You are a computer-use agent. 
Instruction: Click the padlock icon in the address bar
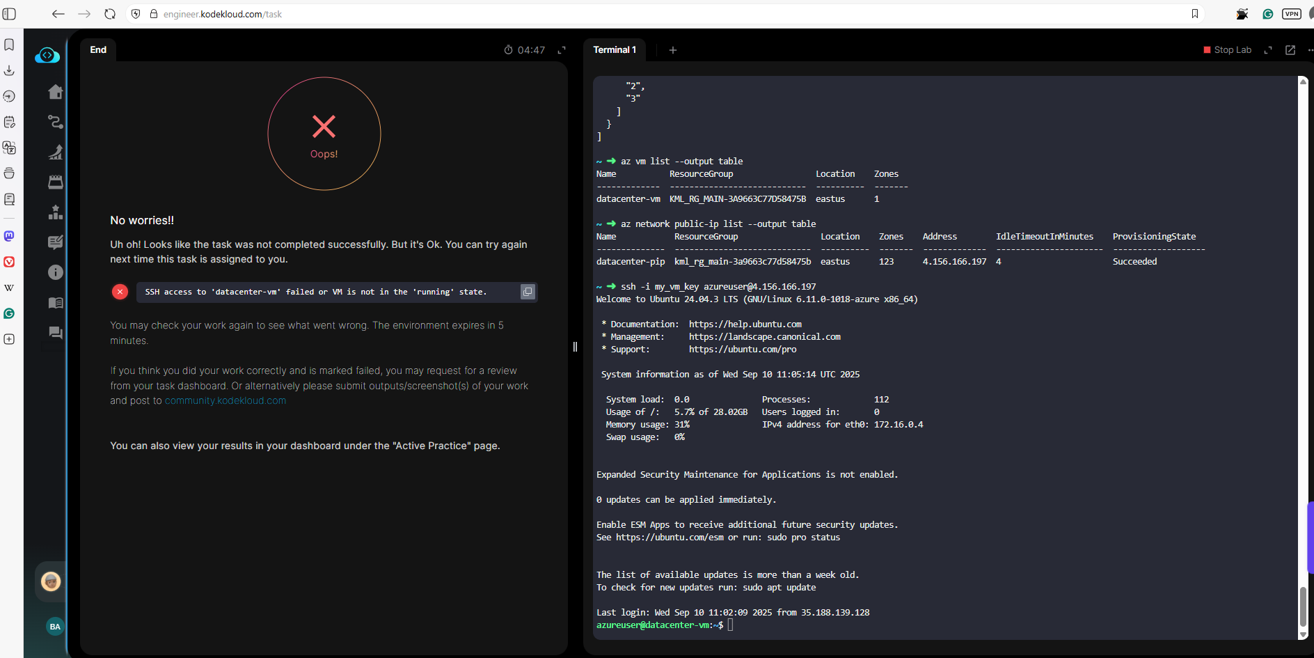(x=154, y=14)
